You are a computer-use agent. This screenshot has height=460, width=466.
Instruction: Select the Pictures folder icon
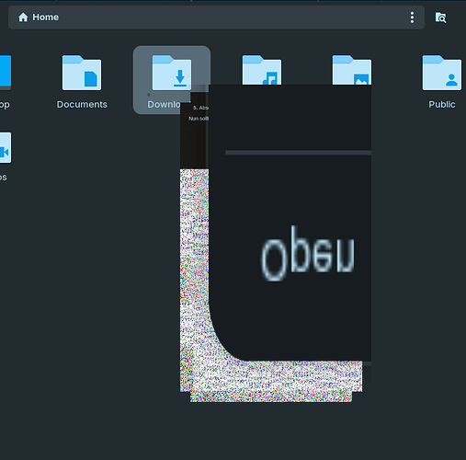click(352, 70)
